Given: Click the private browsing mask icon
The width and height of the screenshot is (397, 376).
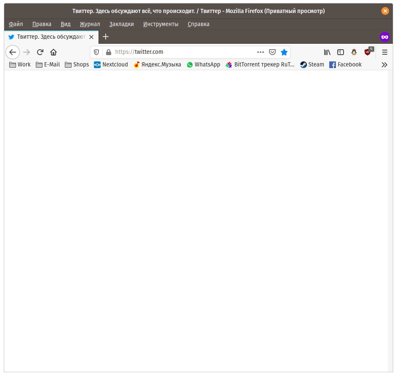Looking at the screenshot, I should (x=385, y=37).
